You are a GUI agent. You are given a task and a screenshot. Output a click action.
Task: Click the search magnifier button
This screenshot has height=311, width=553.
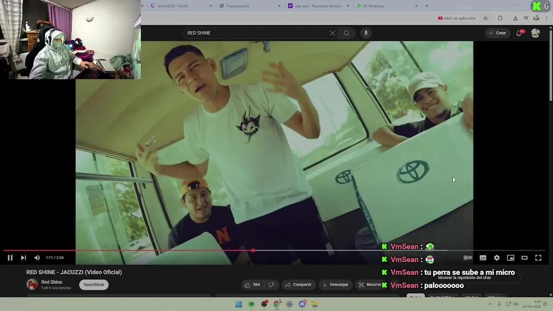click(346, 33)
